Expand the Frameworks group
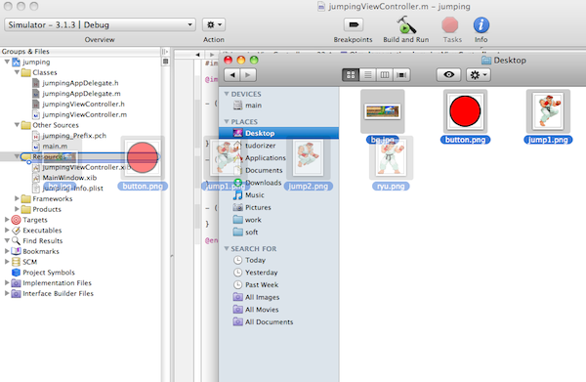The image size is (586, 382). (17, 198)
